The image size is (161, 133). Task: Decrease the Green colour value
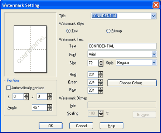pos(101,84)
